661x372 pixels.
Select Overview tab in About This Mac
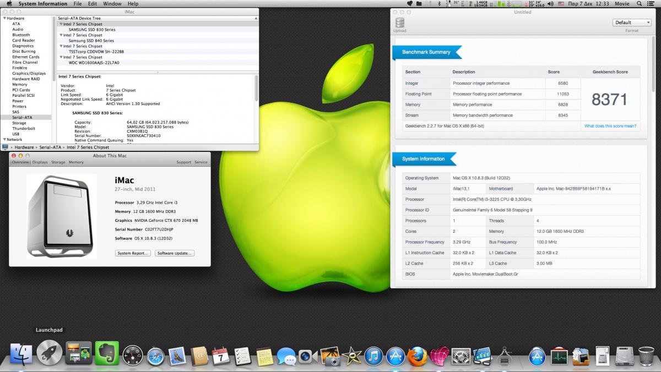pos(20,162)
